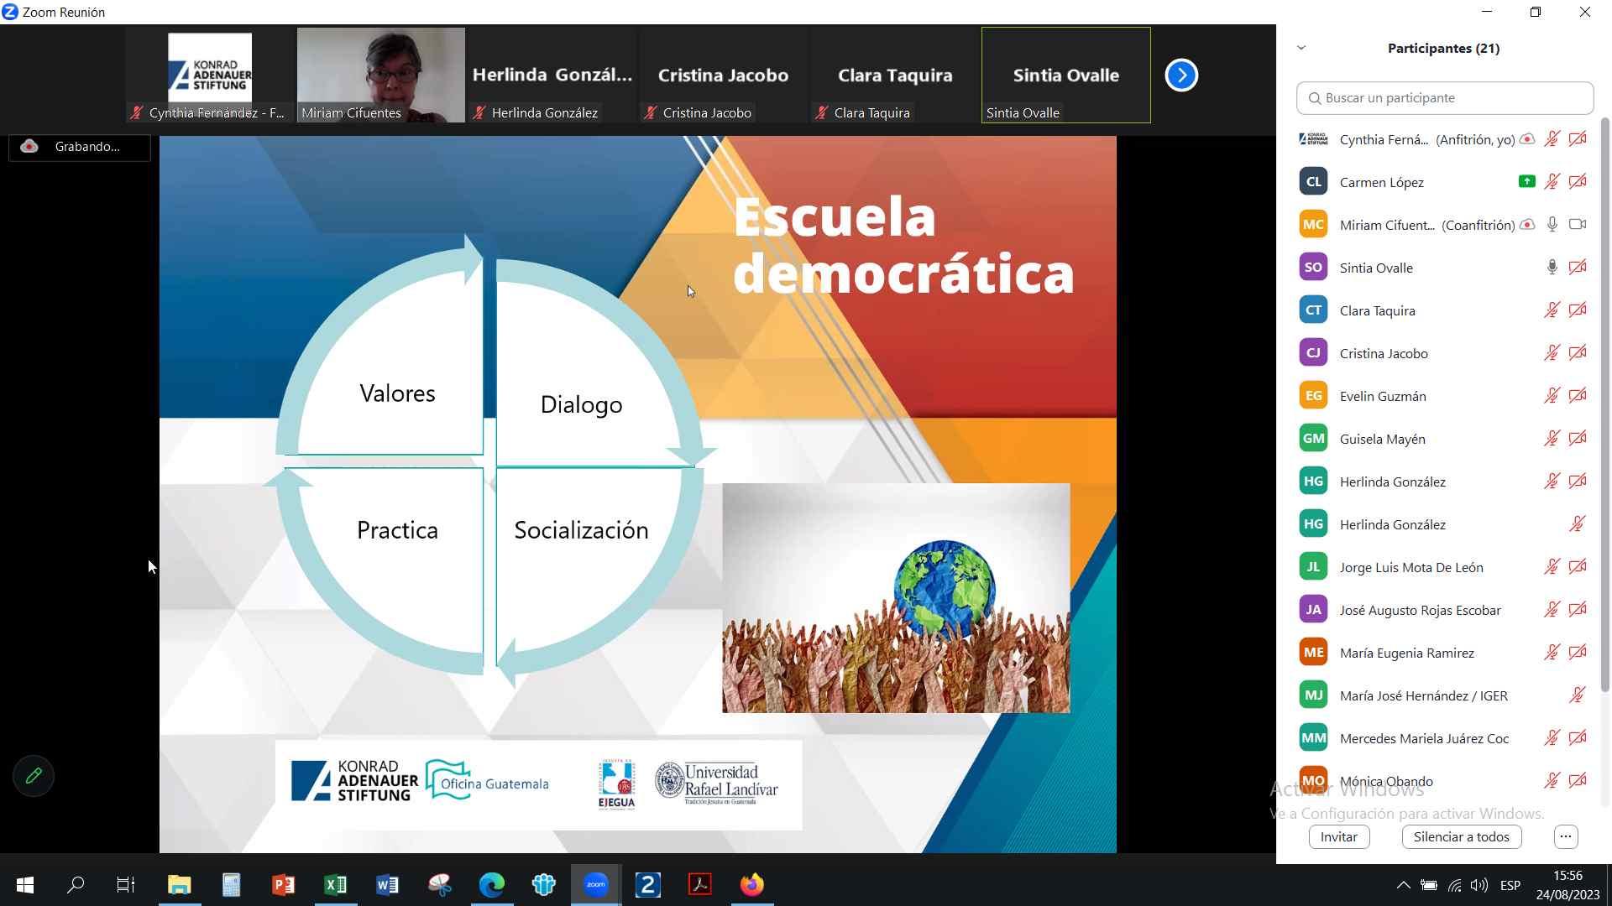Viewport: 1612px width, 906px height.
Task: Show hidden system tray icons
Action: [x=1403, y=885]
